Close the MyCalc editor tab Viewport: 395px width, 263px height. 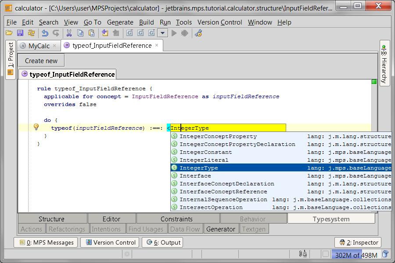pos(54,46)
